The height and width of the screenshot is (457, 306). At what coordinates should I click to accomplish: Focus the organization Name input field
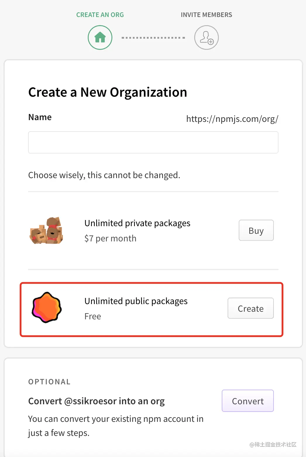[x=153, y=142]
